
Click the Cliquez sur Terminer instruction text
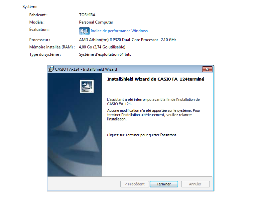(x=142, y=135)
